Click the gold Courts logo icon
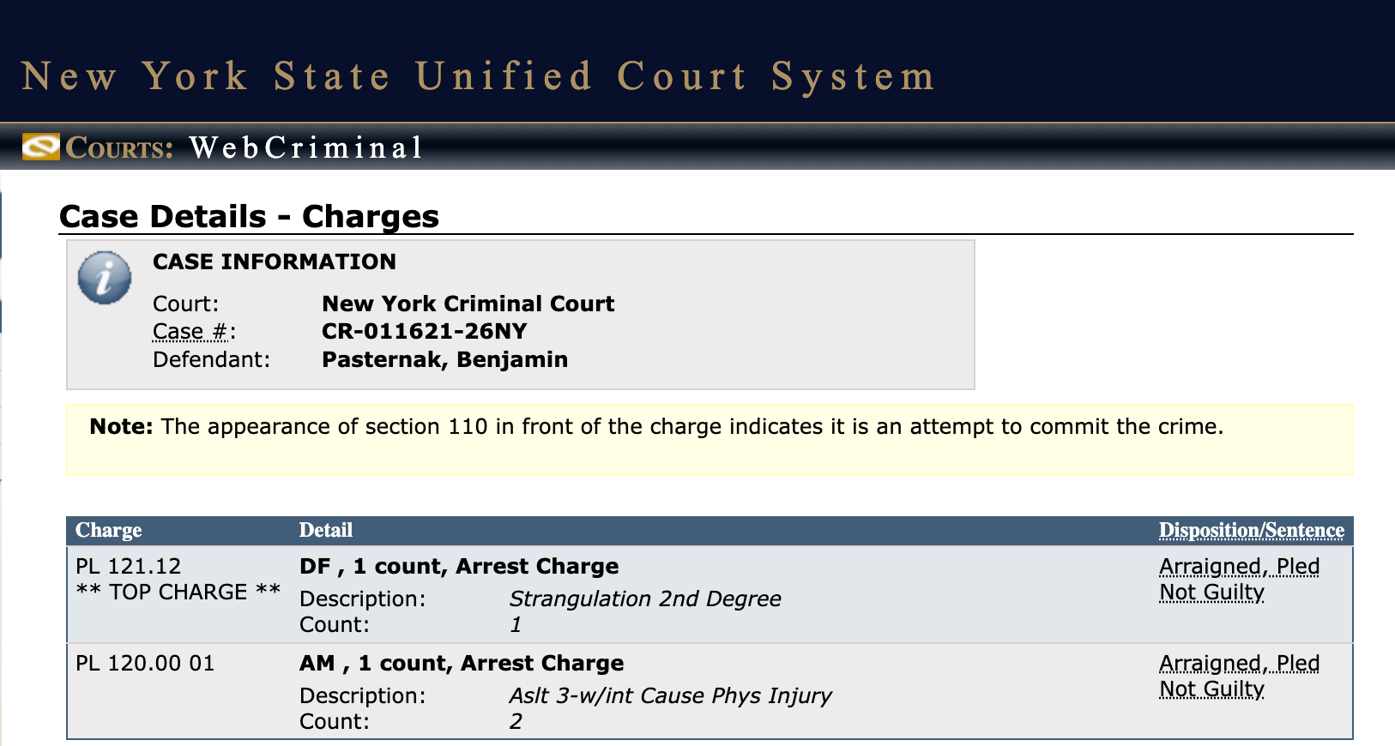The image size is (1395, 746). 40,147
